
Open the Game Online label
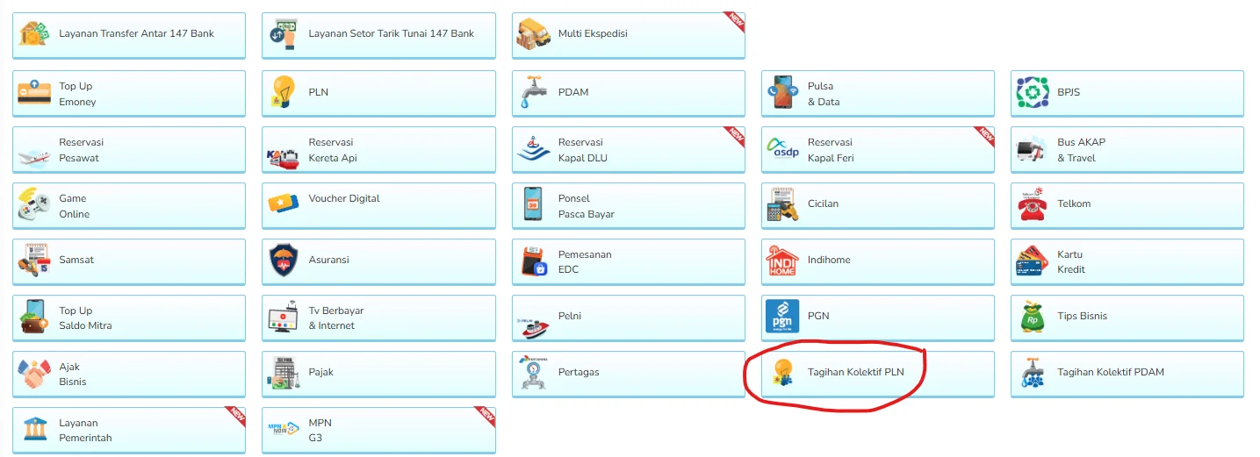click(75, 206)
